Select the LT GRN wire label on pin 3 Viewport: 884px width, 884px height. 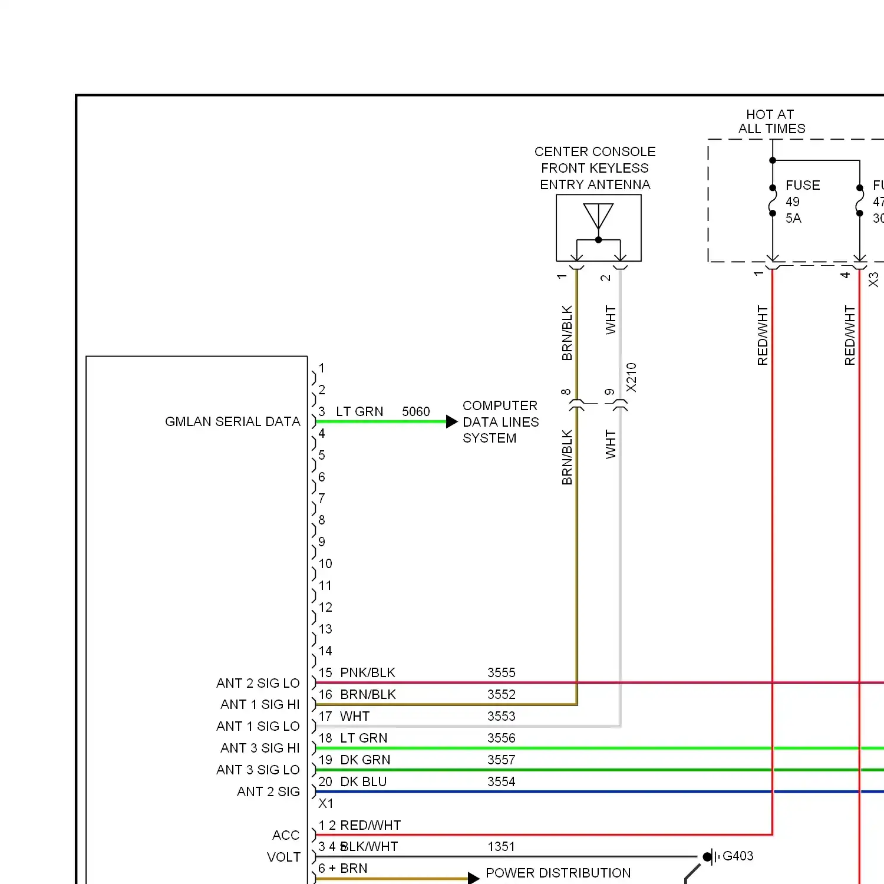(x=359, y=411)
